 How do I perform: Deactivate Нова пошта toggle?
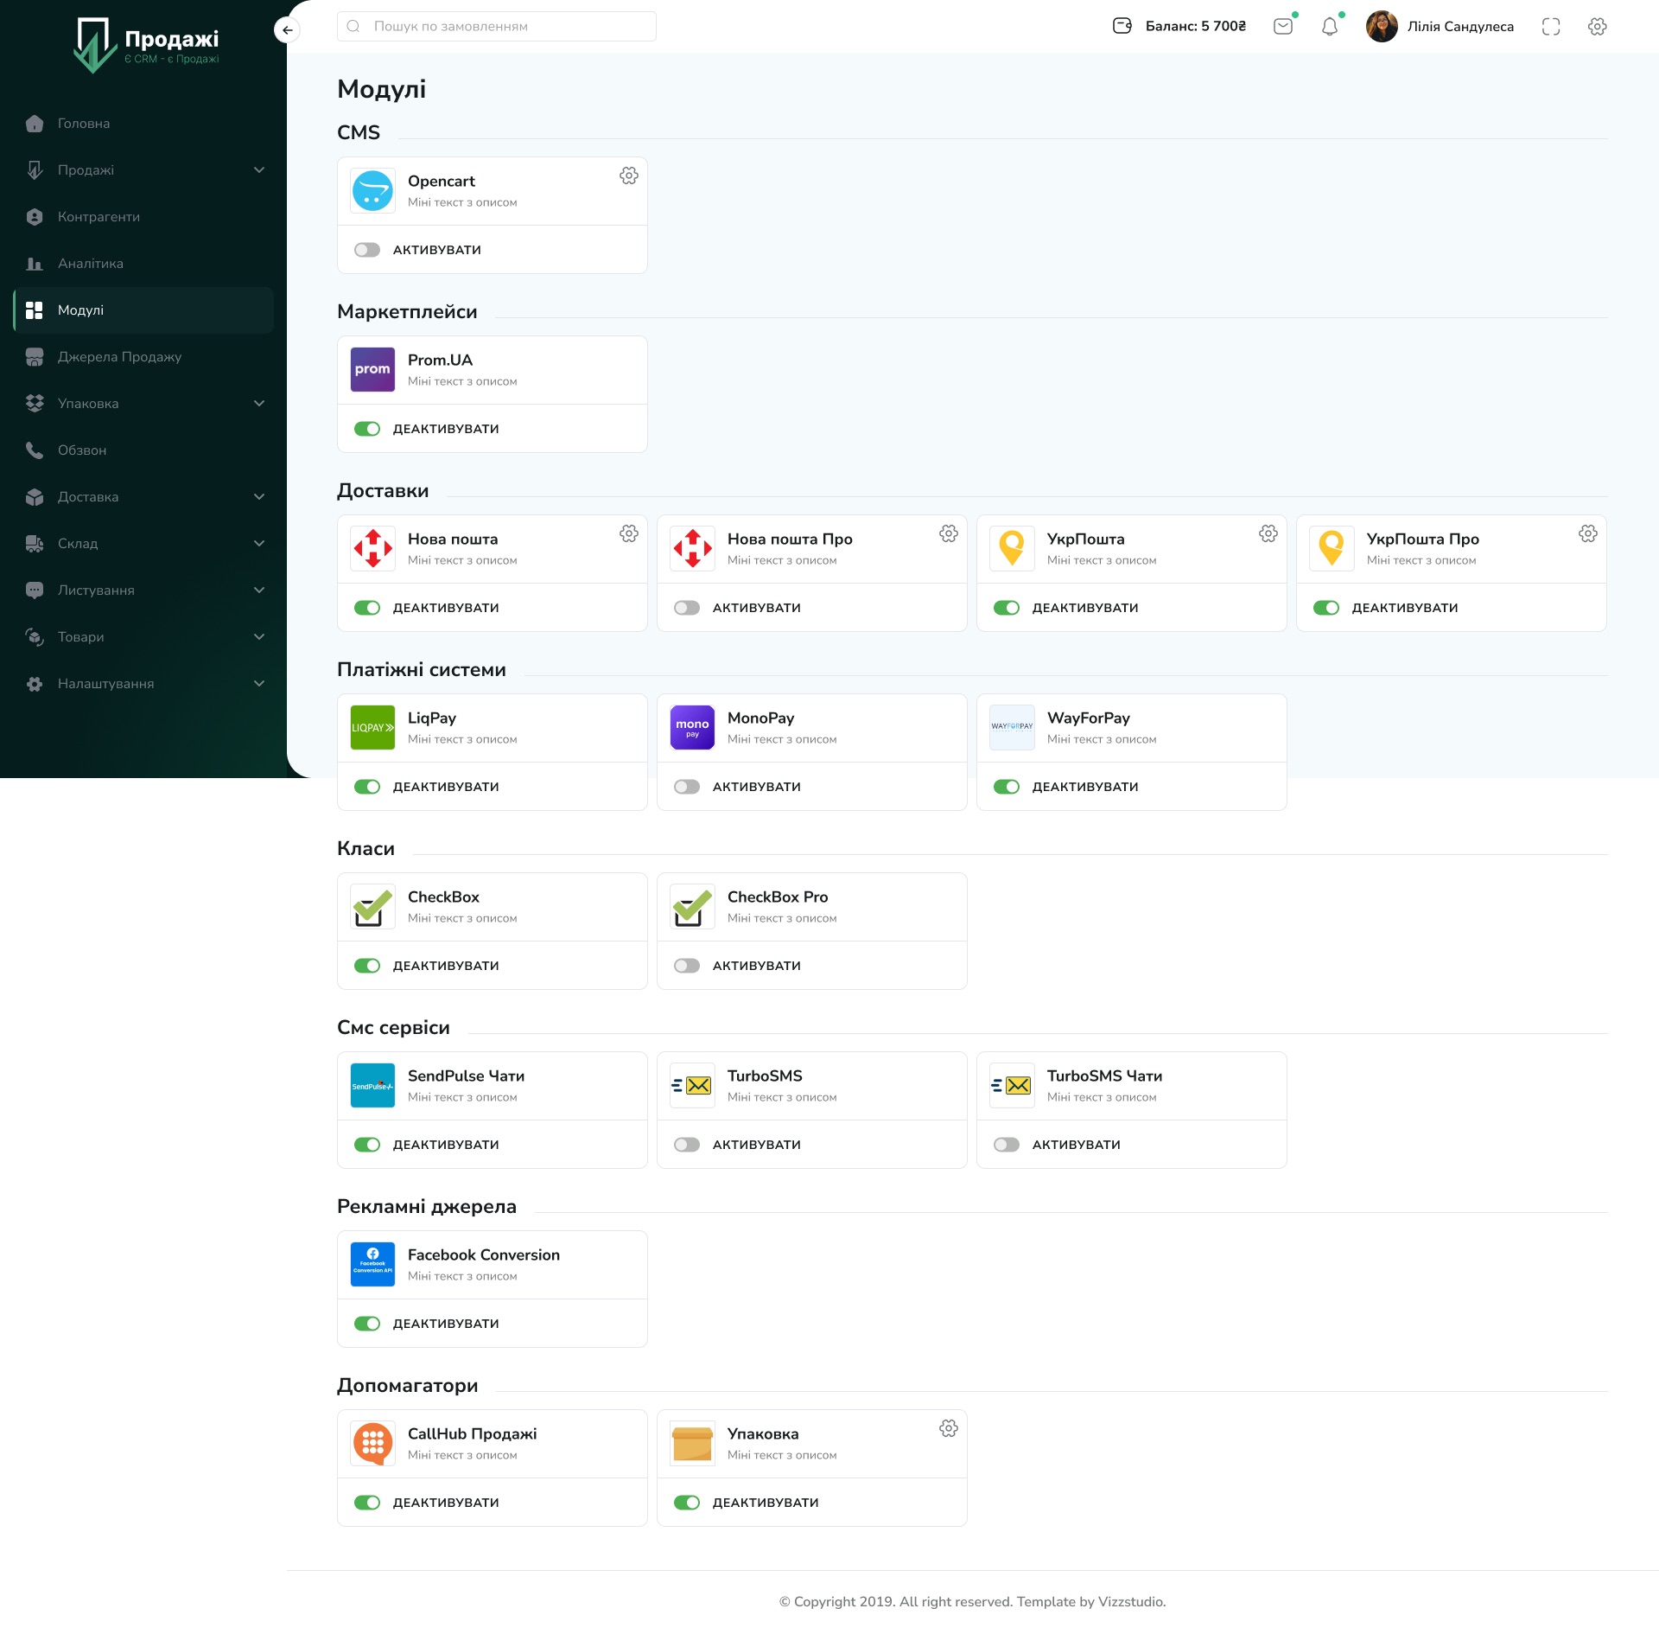tap(367, 608)
